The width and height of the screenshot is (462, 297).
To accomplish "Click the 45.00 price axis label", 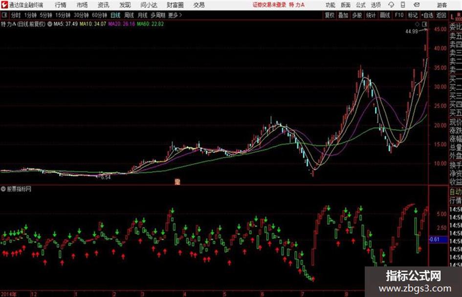I will point(440,29).
